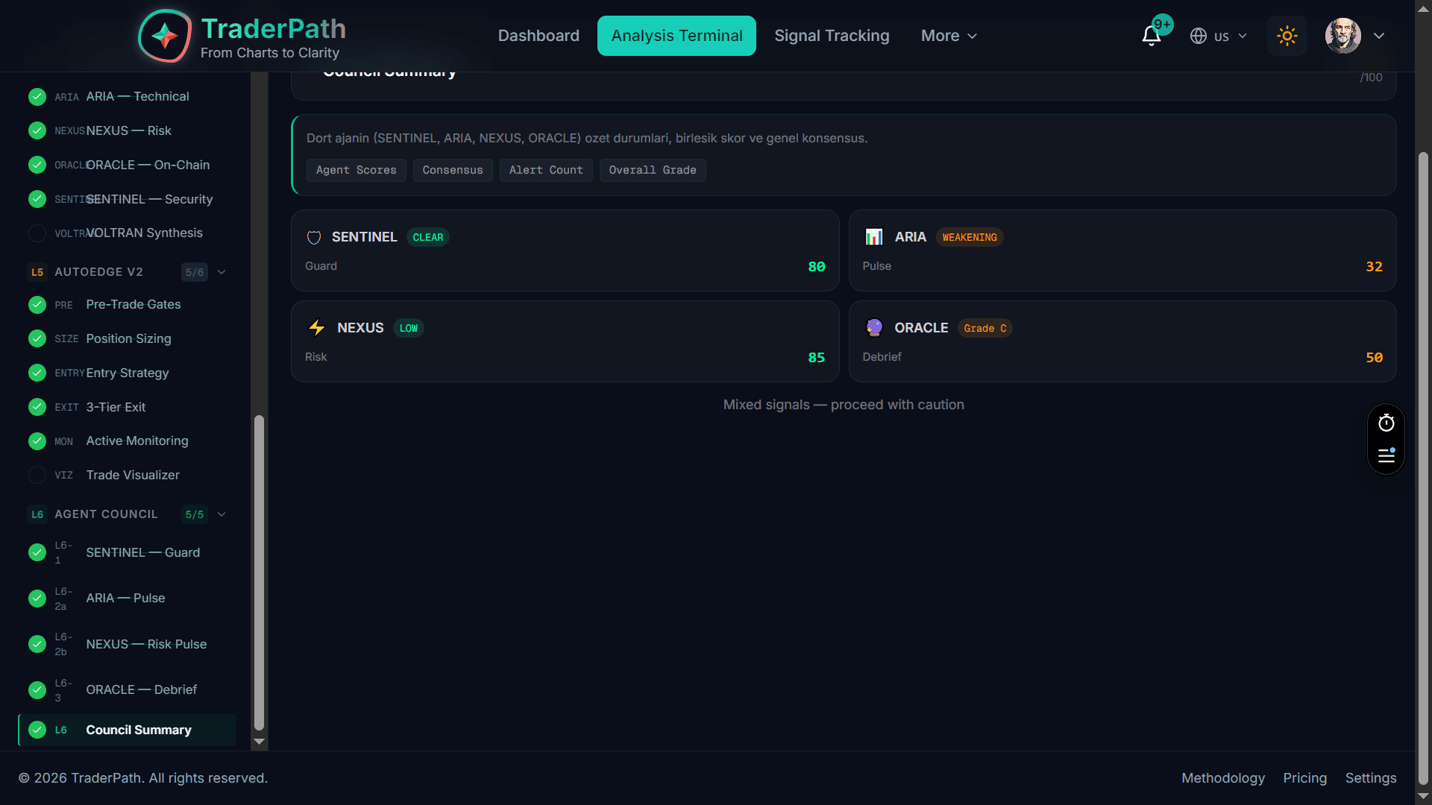Click the 5/6 progress badge

[195, 272]
